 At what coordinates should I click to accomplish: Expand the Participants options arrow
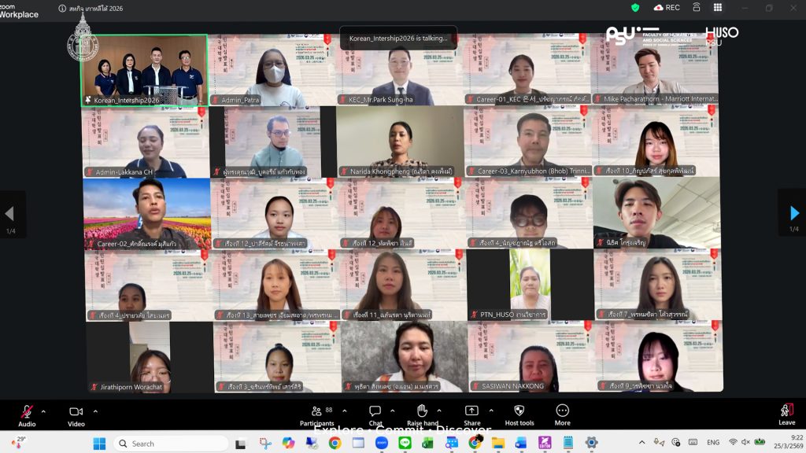point(344,411)
